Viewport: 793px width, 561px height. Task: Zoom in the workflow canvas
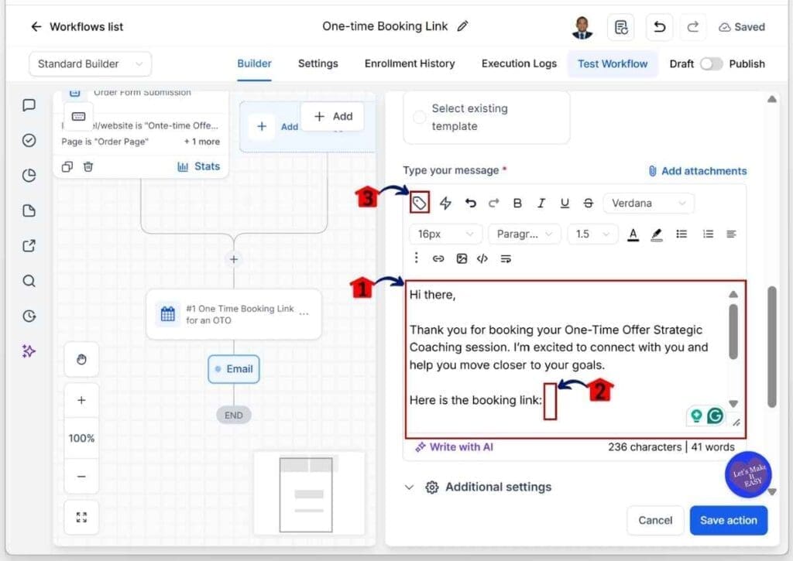[x=81, y=400]
